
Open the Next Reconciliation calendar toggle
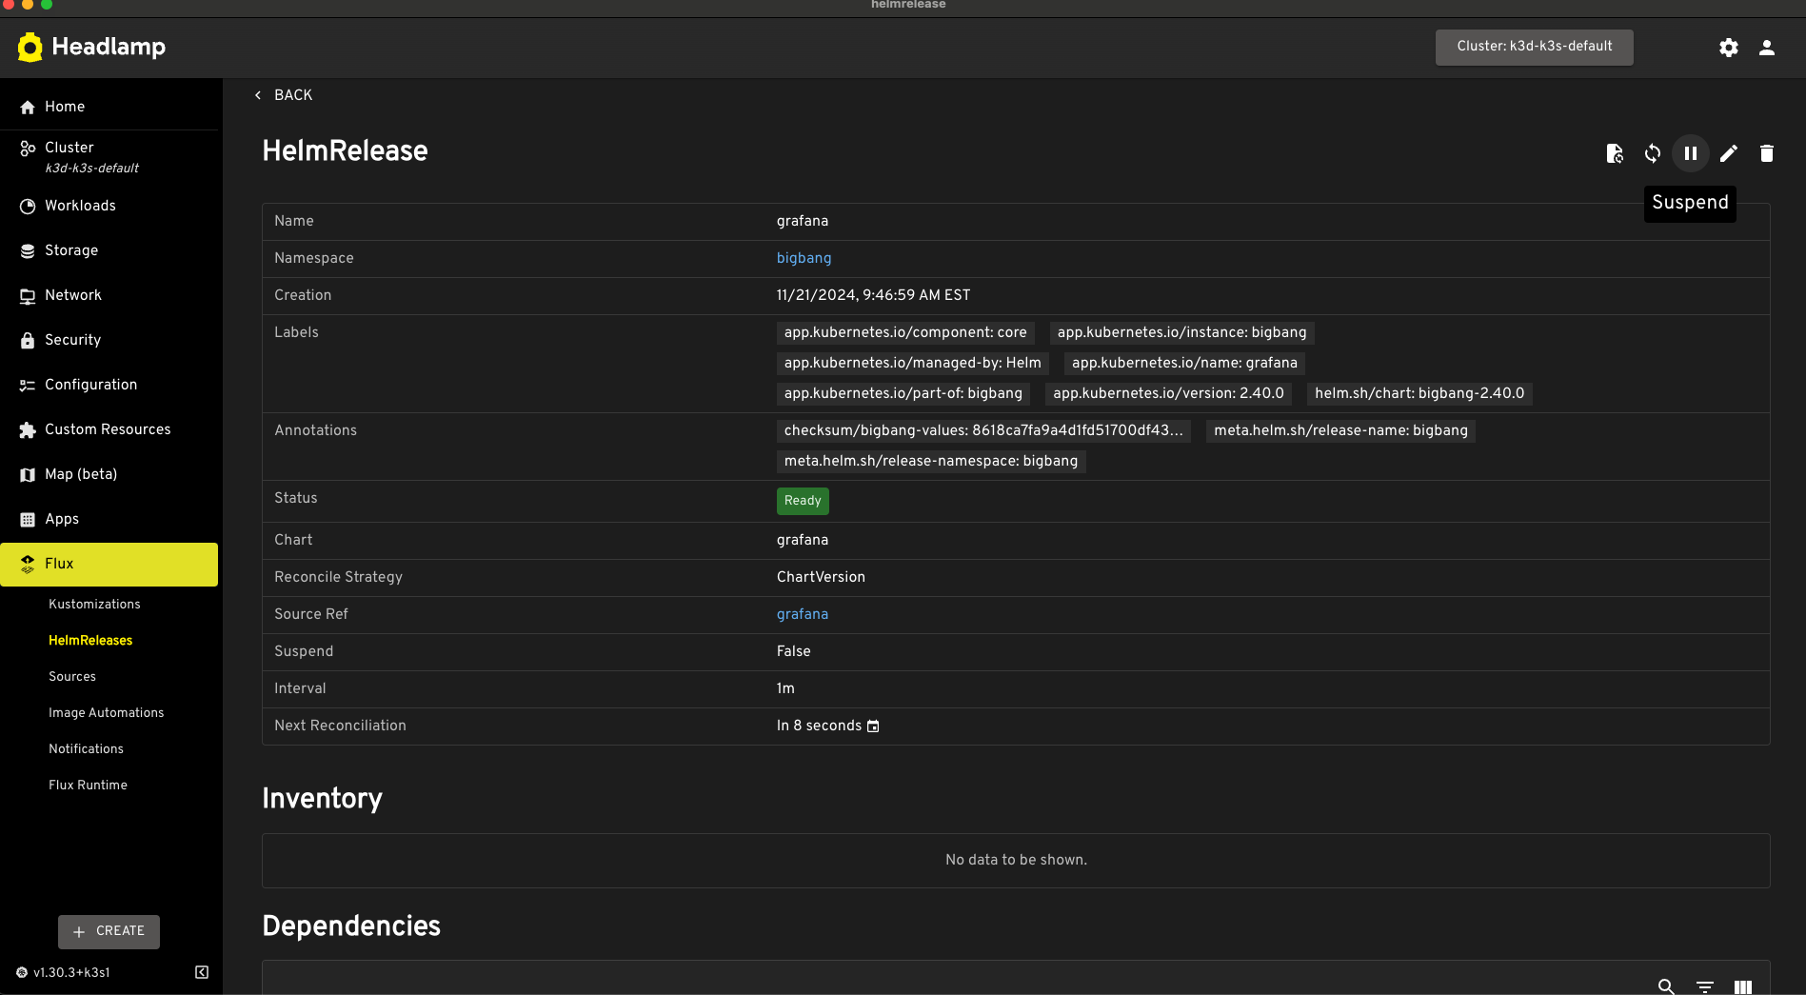(873, 726)
